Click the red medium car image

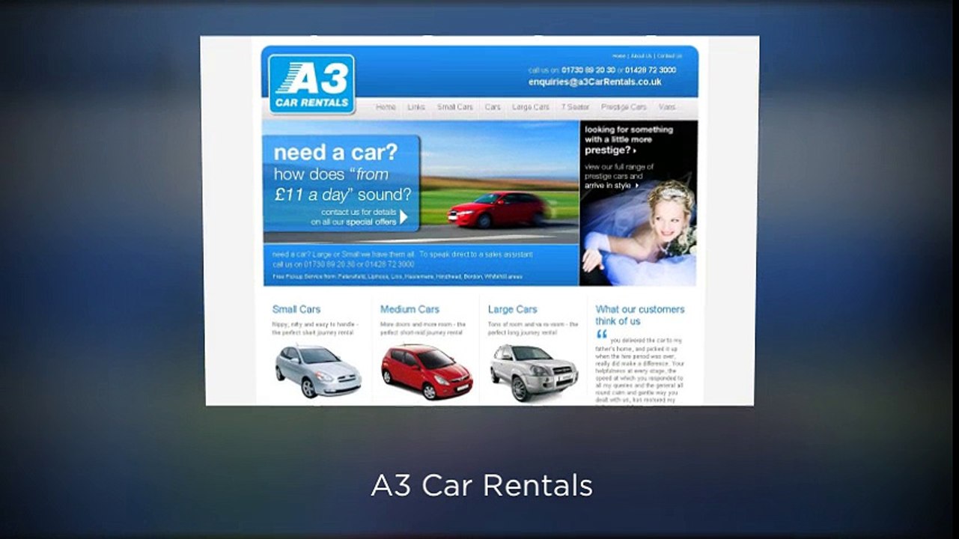(426, 371)
